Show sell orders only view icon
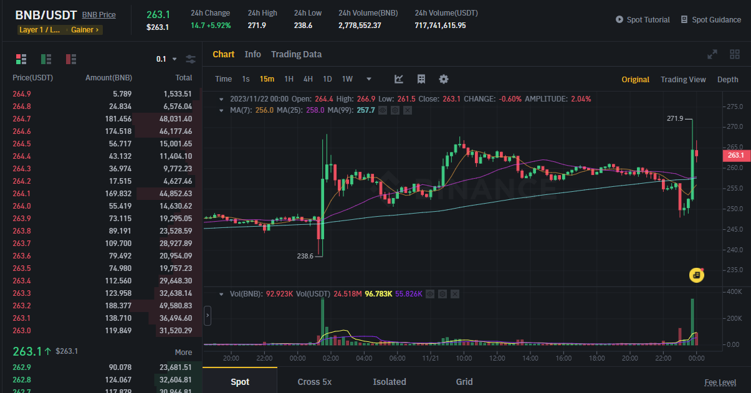751x393 pixels. (71, 59)
